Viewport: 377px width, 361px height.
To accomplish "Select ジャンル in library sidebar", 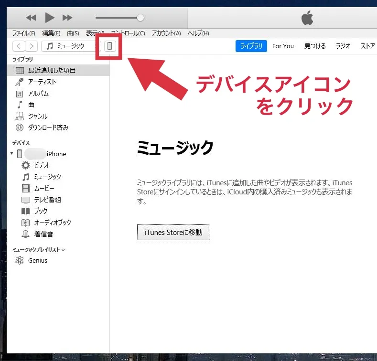I will (38, 116).
